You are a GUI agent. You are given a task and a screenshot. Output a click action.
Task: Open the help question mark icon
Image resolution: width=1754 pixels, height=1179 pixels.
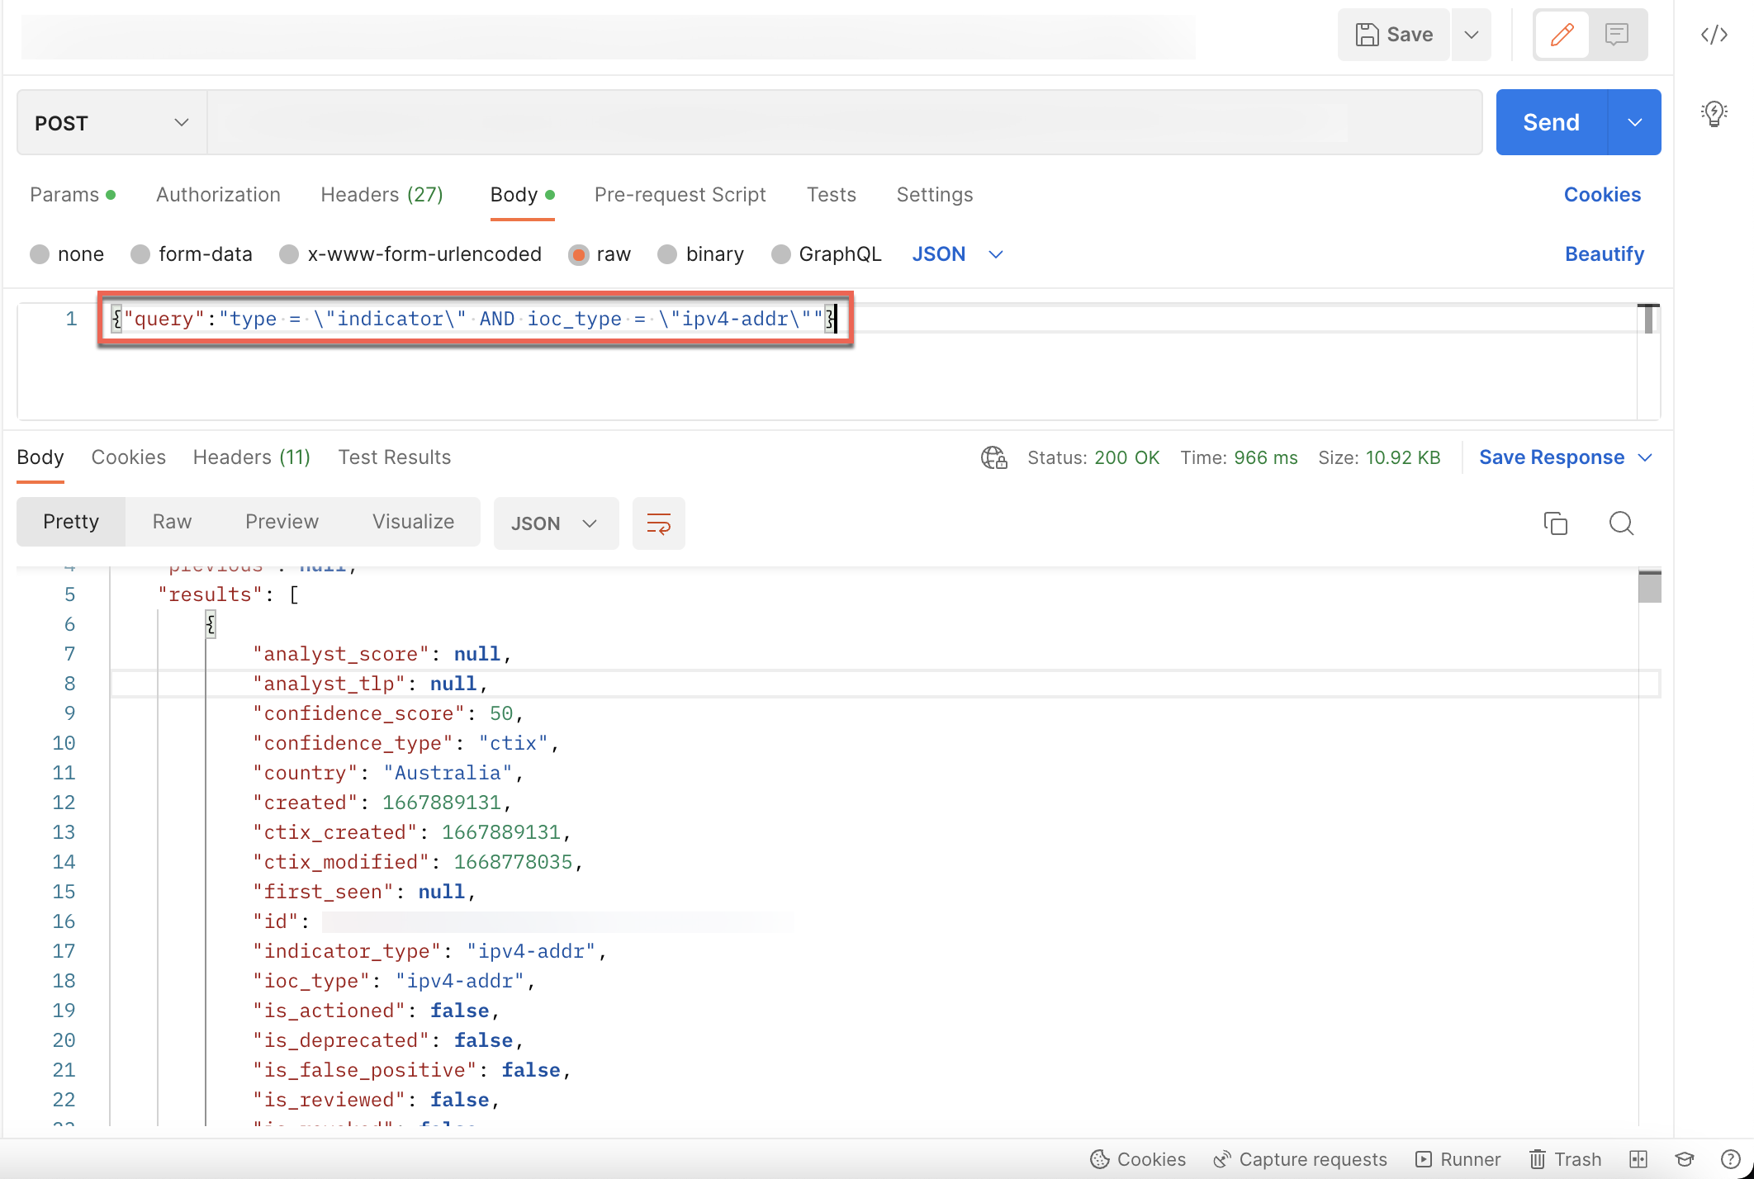pyautogui.click(x=1729, y=1159)
